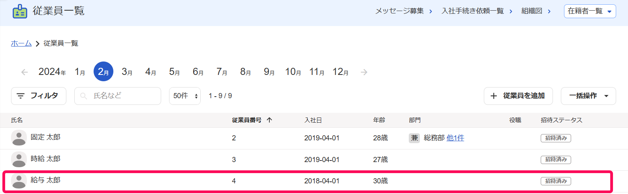The image size is (628, 194).
Task: Click 2018-04-01 join date cell
Action: (322, 181)
